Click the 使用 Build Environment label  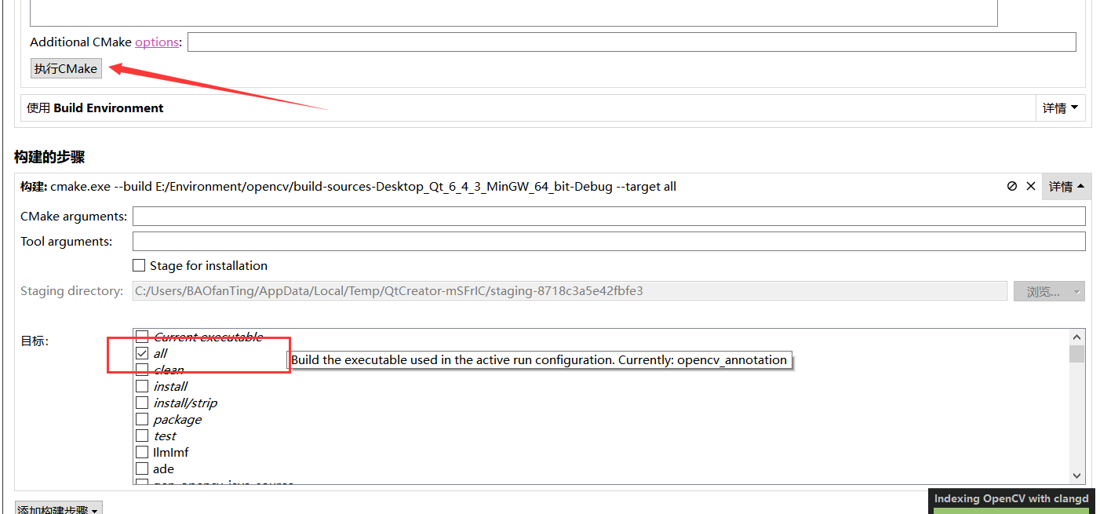pos(95,108)
